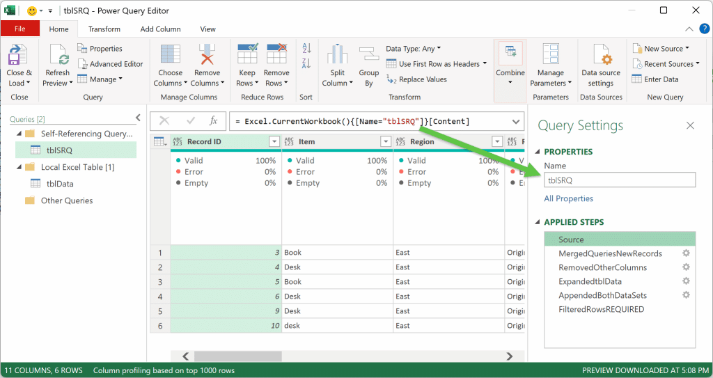Click the Recent Sources icon

637,64
